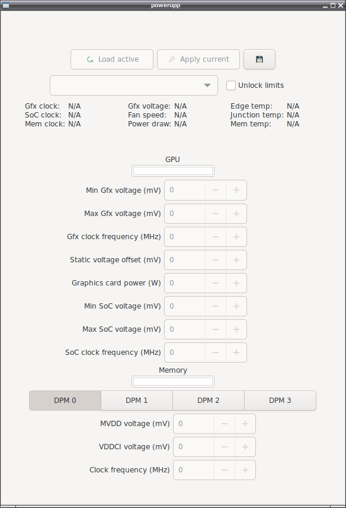Screen dimensions: 346x508
Task: Decrease Gfx clock frequency with minus
Action: 216,237
